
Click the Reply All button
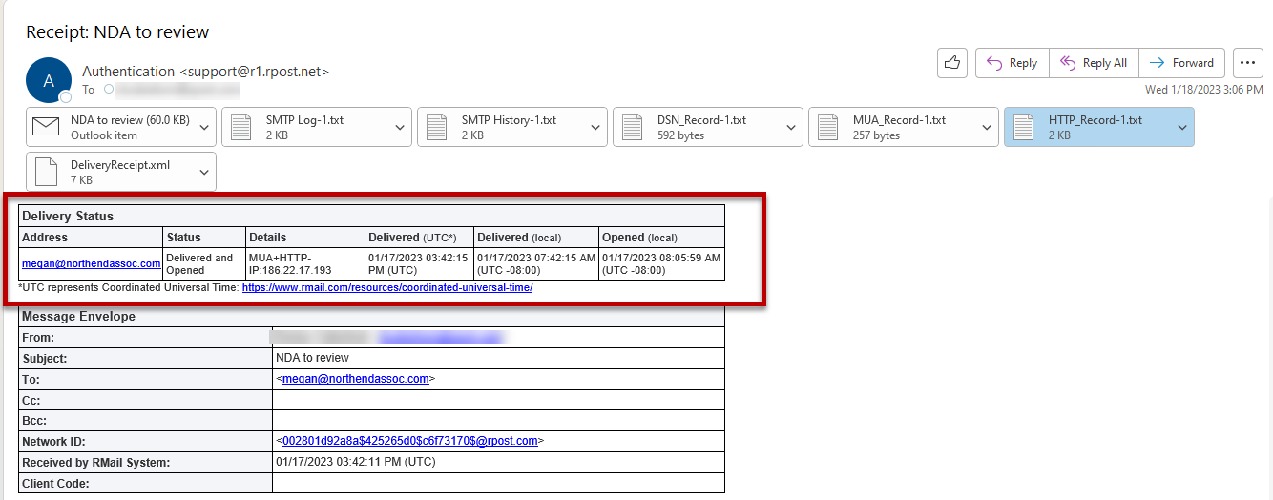[x=1094, y=63]
